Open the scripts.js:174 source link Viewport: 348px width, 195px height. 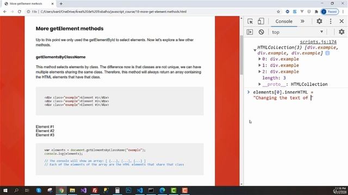point(318,42)
